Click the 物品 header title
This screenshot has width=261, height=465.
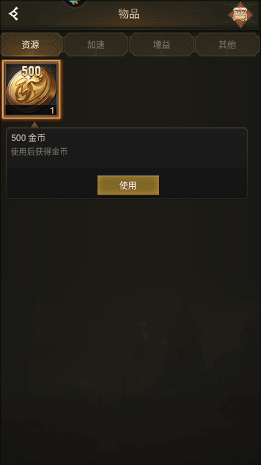129,14
